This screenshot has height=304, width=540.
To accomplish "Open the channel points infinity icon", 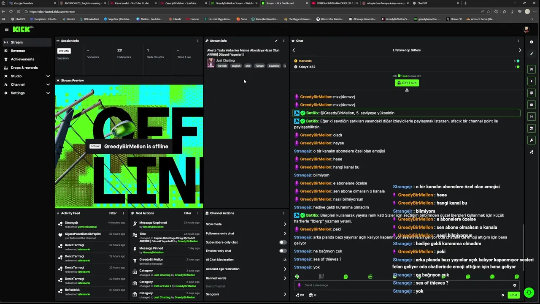I will pos(300,295).
